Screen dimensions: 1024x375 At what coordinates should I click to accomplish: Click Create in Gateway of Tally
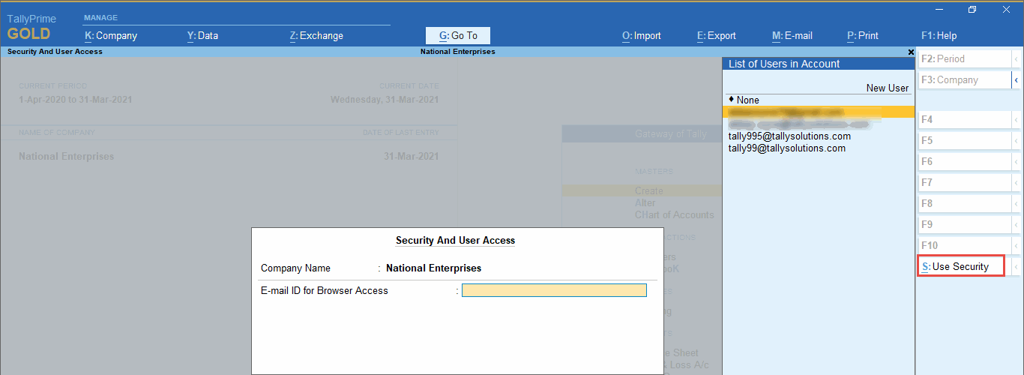[x=649, y=190]
